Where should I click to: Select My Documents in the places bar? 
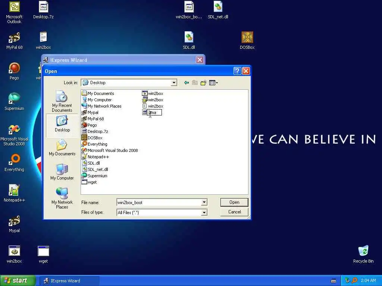pyautogui.click(x=62, y=147)
